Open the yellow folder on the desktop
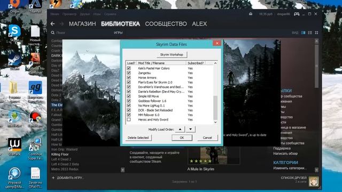The image size is (342, 192). 13,87
